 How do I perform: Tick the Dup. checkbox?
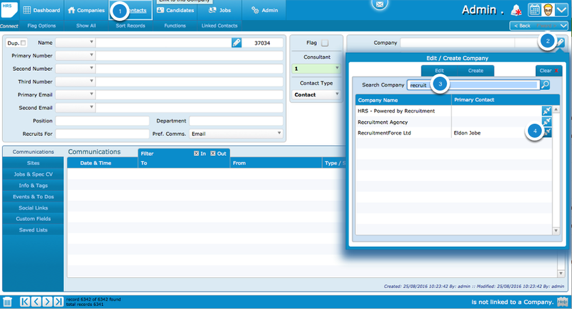(x=23, y=43)
